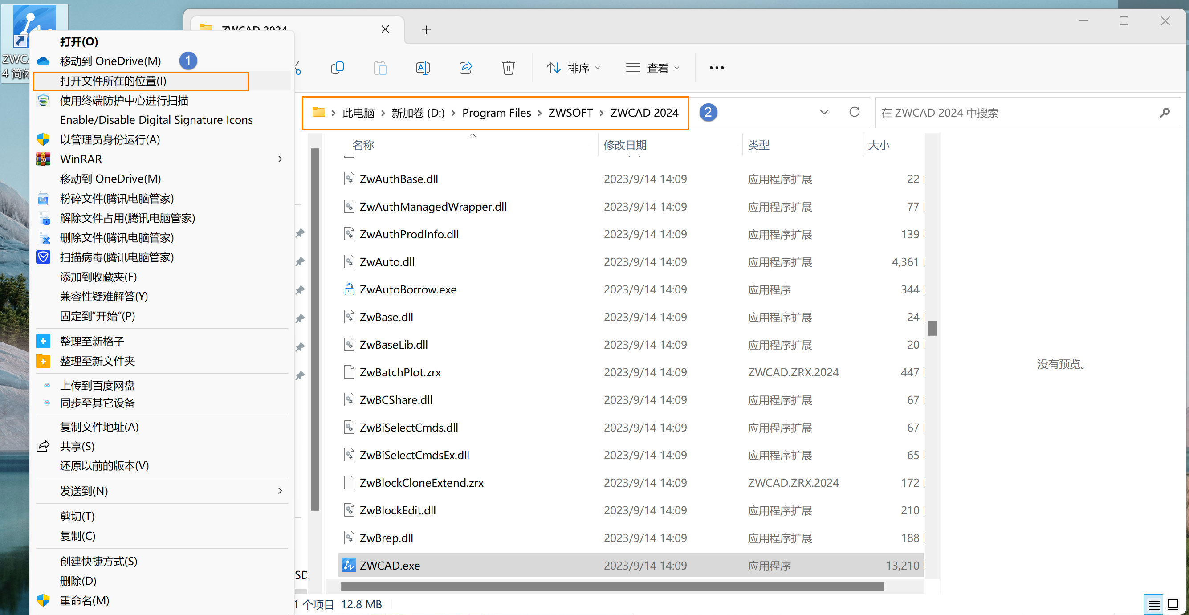Choose 兼容性疑难解答(Y) in context menu
Viewport: 1189px width, 615px height.
point(161,297)
